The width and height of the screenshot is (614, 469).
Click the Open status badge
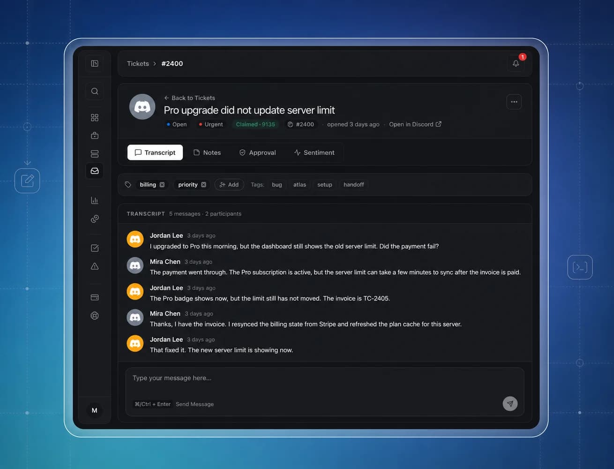(177, 124)
